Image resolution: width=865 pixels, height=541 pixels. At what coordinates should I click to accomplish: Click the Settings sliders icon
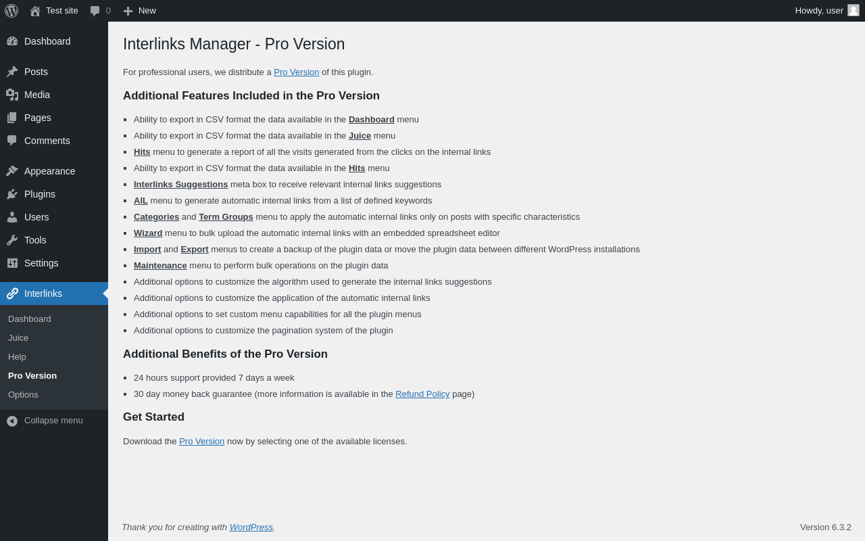point(12,263)
